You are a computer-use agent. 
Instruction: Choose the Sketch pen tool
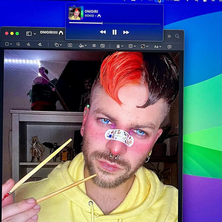(x=28, y=45)
